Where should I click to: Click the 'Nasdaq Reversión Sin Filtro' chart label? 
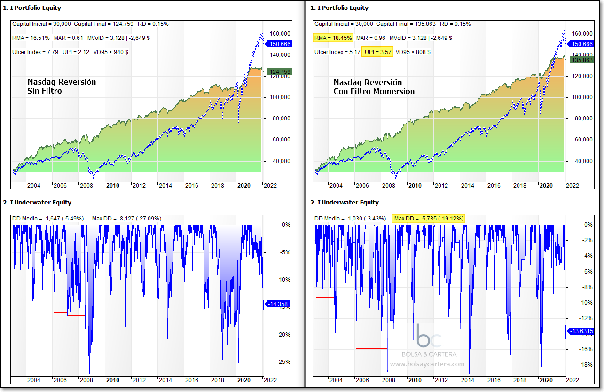[62, 86]
